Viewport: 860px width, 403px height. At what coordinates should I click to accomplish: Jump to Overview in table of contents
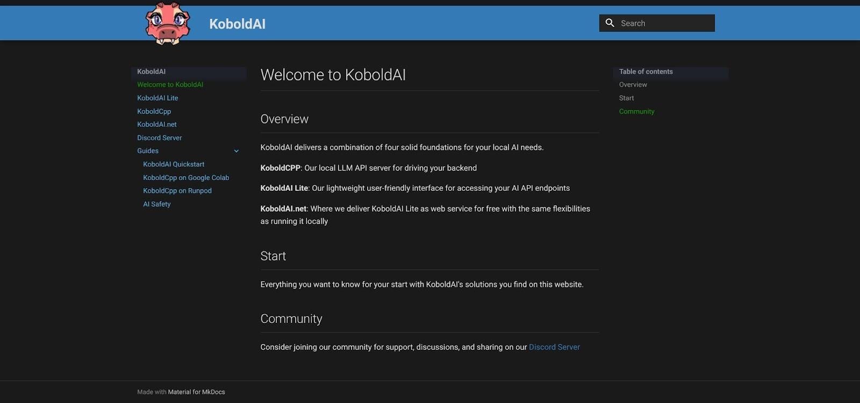pos(633,84)
